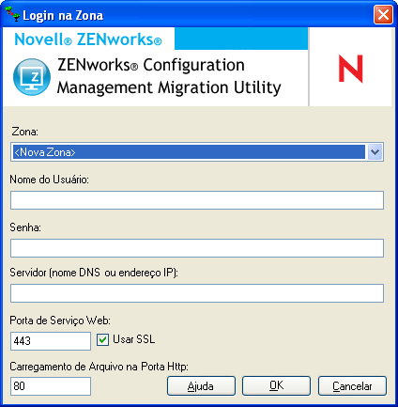This screenshot has width=398, height=407.
Task: Click the Porta de Serviço Web field showing 443
Action: coord(51,341)
